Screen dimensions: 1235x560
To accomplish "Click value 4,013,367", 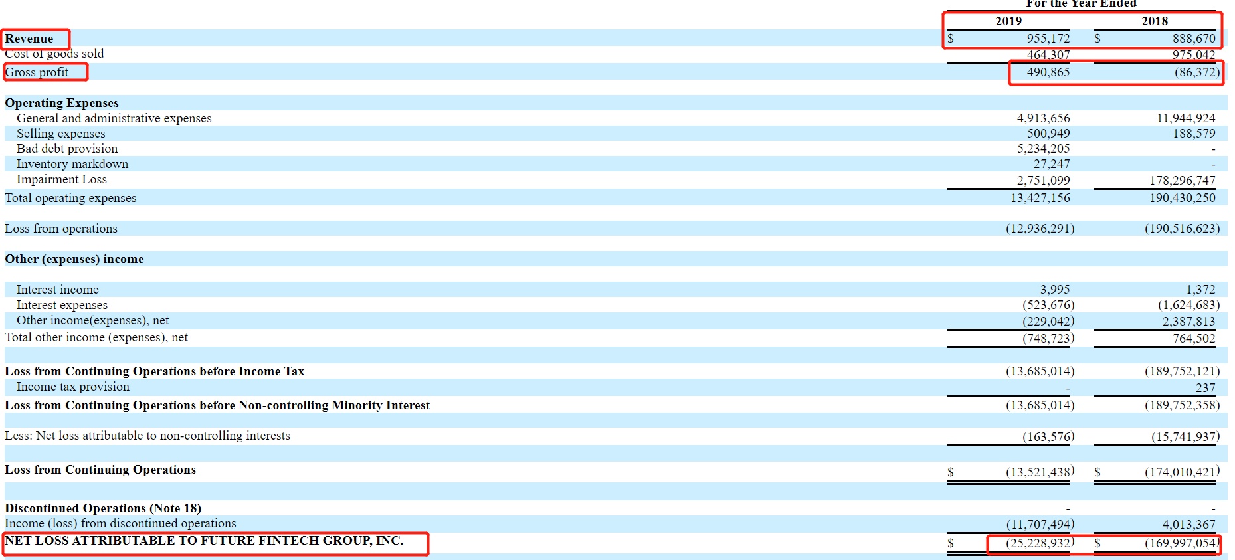I will (1189, 525).
